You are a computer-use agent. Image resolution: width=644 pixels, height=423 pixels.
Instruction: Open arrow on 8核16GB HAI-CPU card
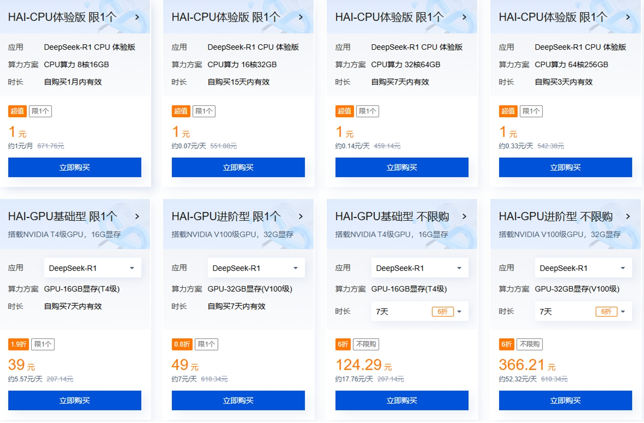click(x=137, y=17)
